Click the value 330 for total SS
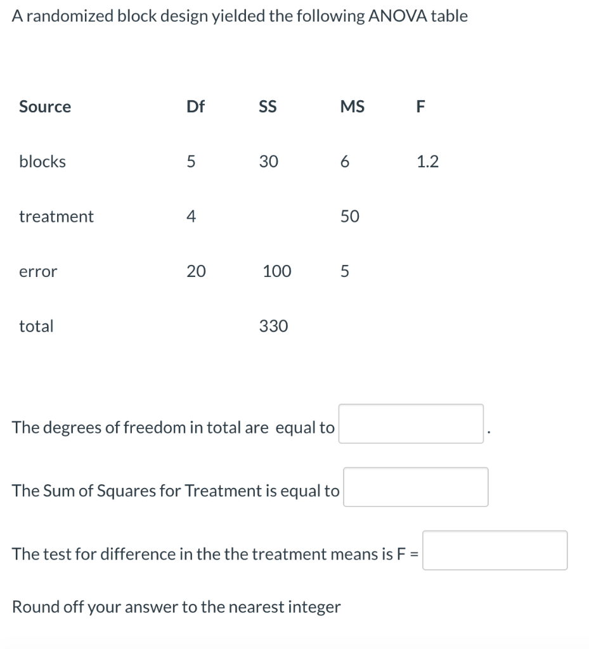 click(272, 326)
